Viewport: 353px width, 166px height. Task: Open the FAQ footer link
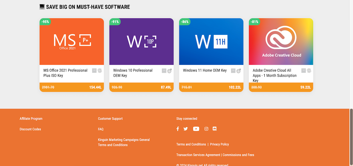101,129
